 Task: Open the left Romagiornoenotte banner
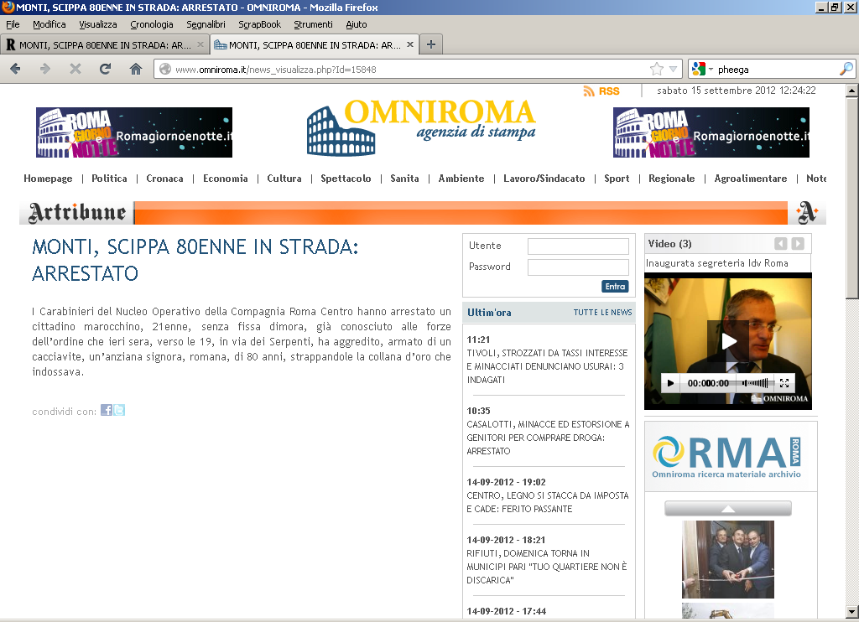(x=134, y=132)
